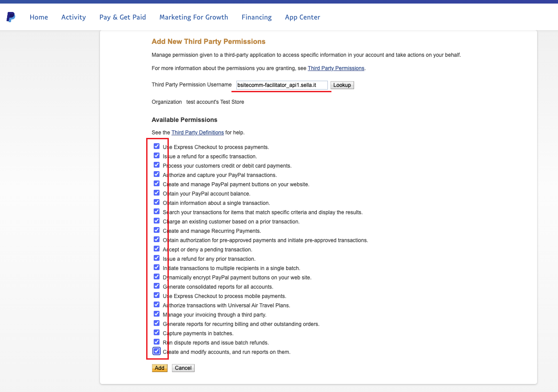Image resolution: width=558 pixels, height=392 pixels.
Task: Uncheck Express Checkout to process mobile payments
Action: [156, 295]
